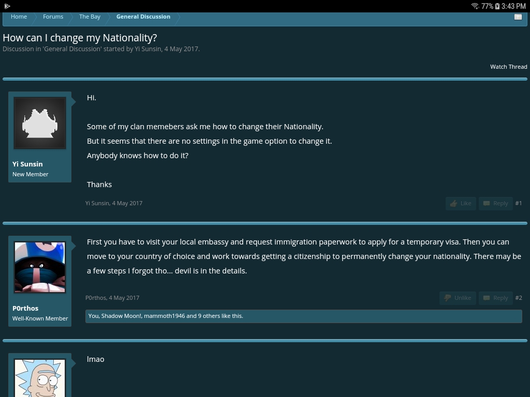Open the Rick avatar of third poster
The width and height of the screenshot is (530, 397).
tap(40, 378)
